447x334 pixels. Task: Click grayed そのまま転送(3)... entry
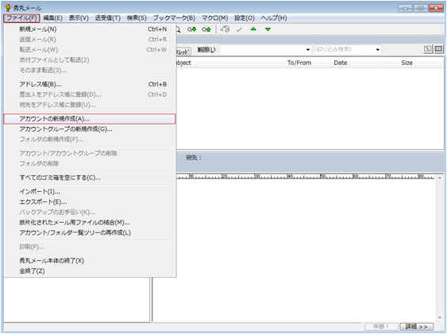[x=90, y=70]
